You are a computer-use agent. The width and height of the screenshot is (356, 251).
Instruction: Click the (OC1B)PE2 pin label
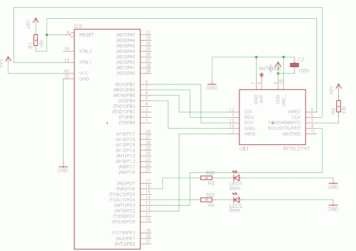[123, 233]
